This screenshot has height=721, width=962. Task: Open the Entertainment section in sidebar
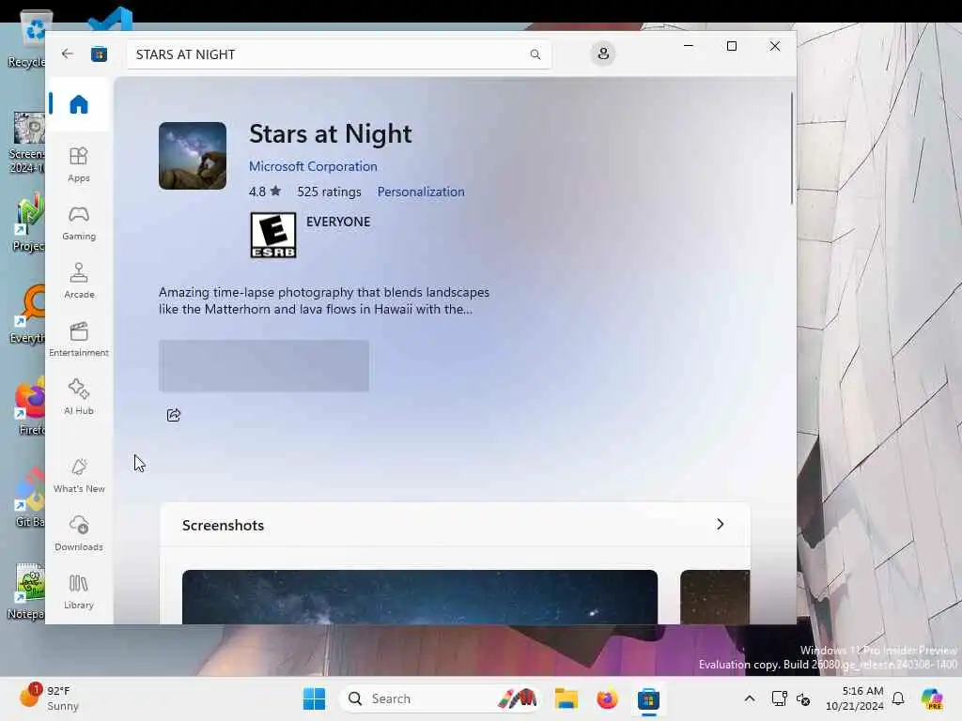(79, 339)
